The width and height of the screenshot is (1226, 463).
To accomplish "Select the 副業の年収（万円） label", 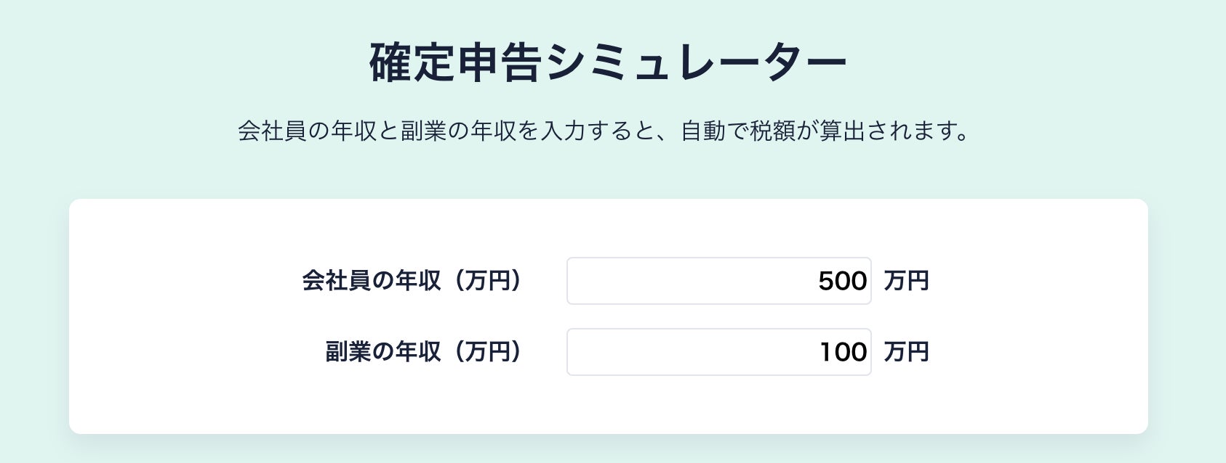I will [x=424, y=352].
